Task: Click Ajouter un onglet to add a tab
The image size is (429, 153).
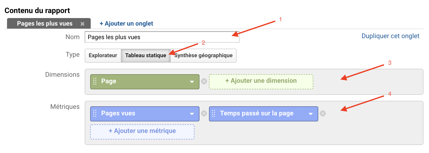Action: point(126,24)
